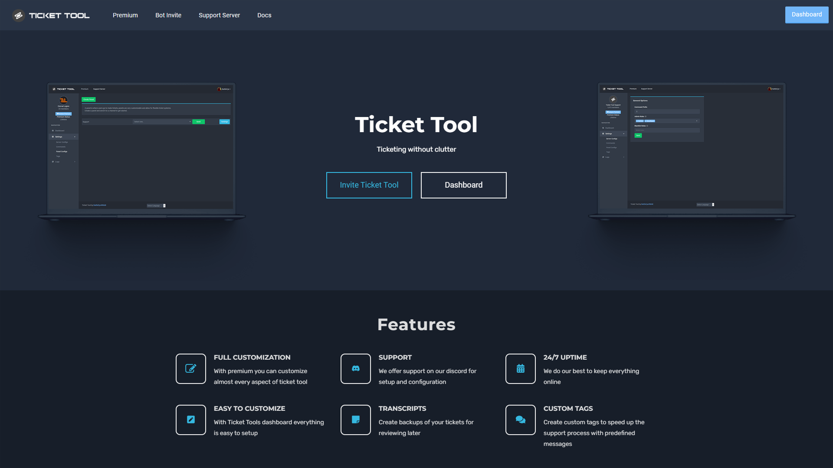
Task: Click the Settings gear icon in the mockup sidebar
Action: tap(52, 136)
